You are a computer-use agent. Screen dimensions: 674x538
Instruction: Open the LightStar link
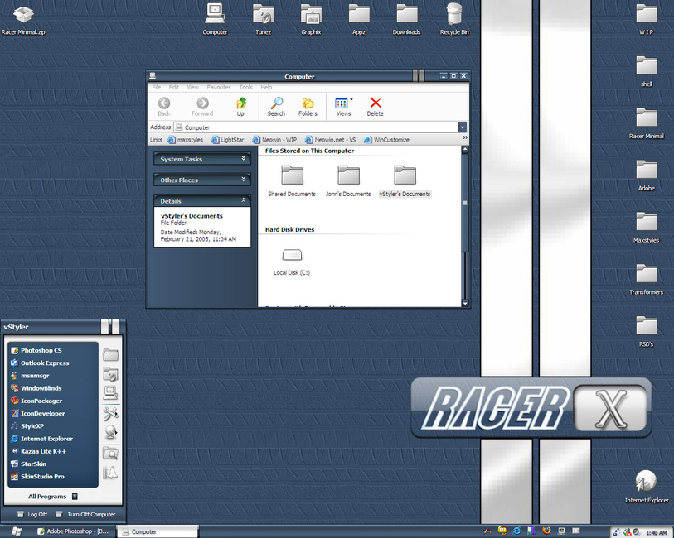[x=227, y=140]
